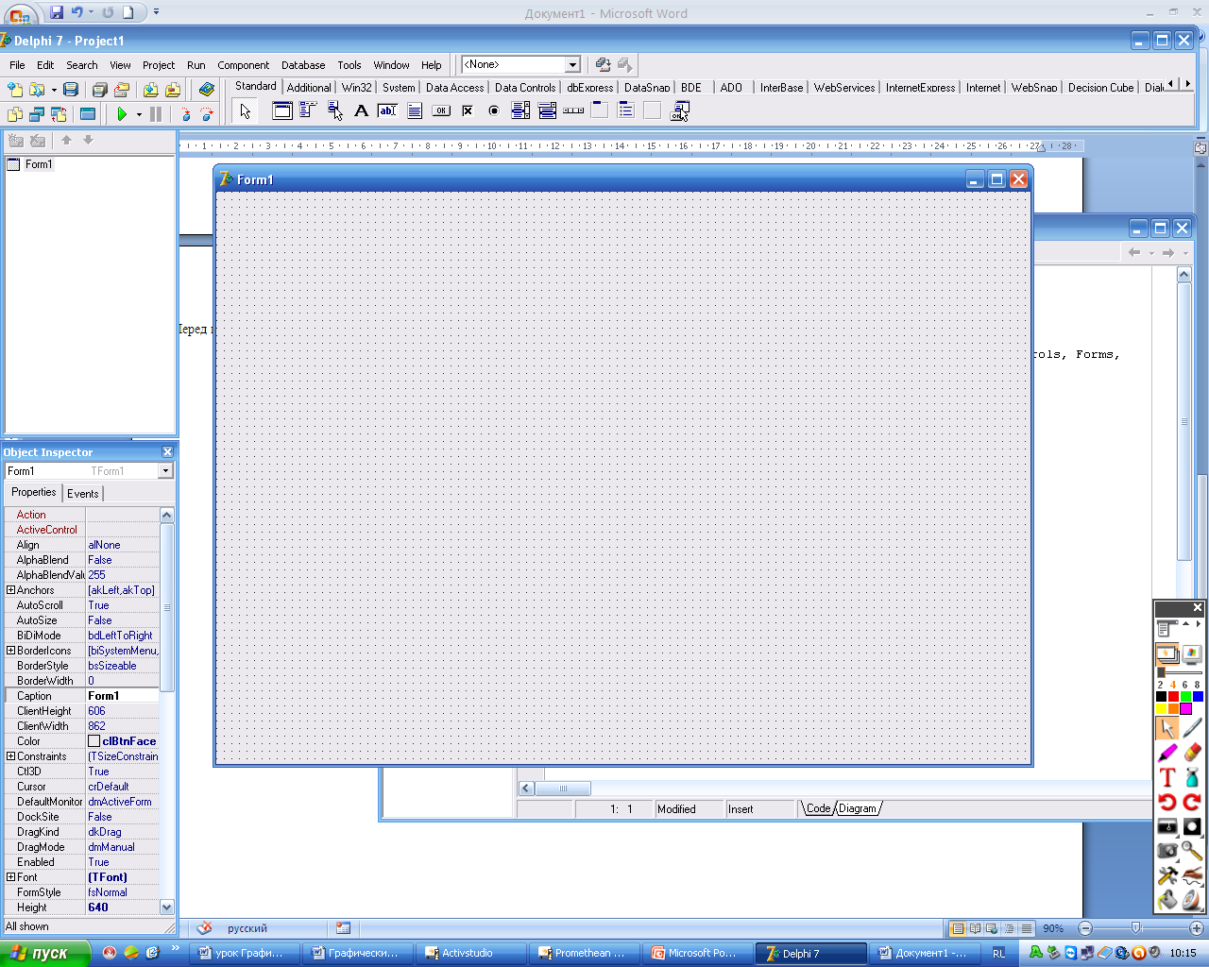The width and height of the screenshot is (1209, 967).
Task: Click the Pause program toolbar icon
Action: (x=156, y=114)
